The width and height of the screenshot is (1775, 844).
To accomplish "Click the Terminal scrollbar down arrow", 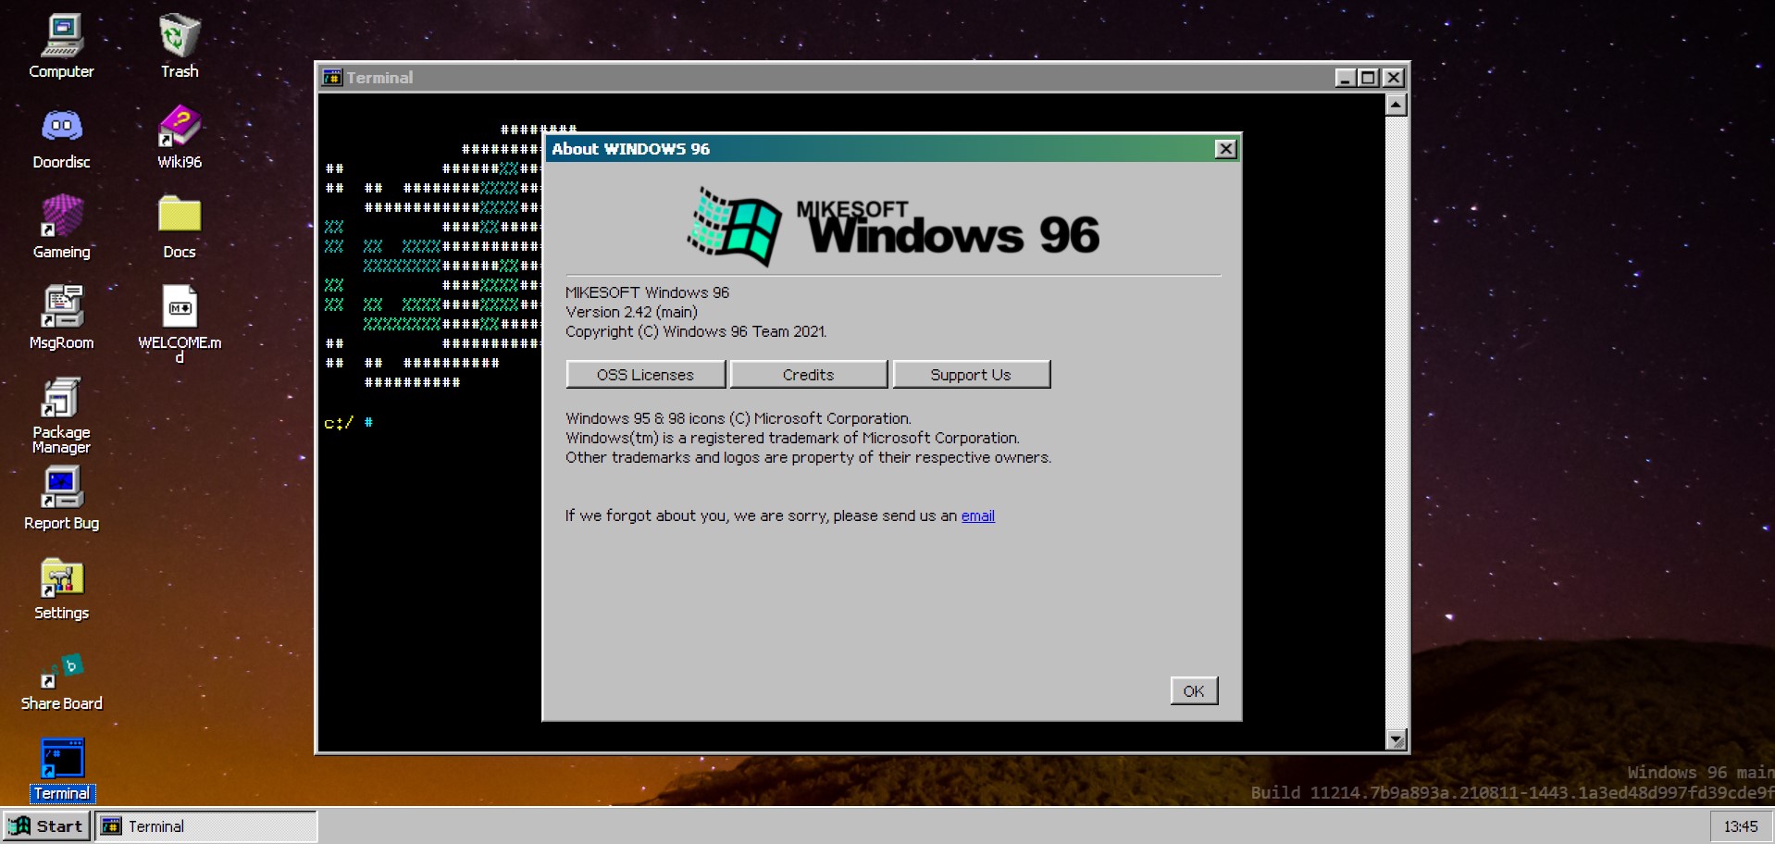I will tap(1396, 739).
